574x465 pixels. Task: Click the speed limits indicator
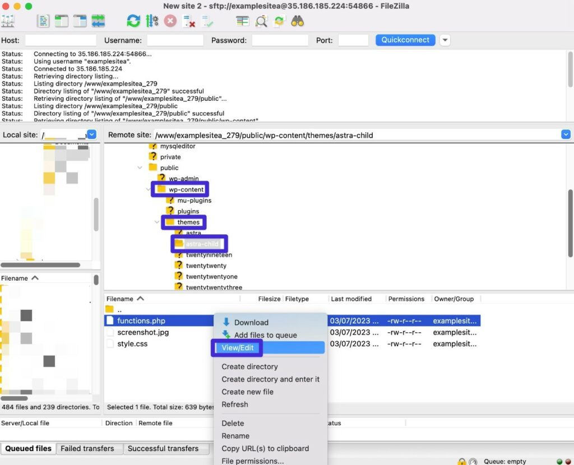474,461
